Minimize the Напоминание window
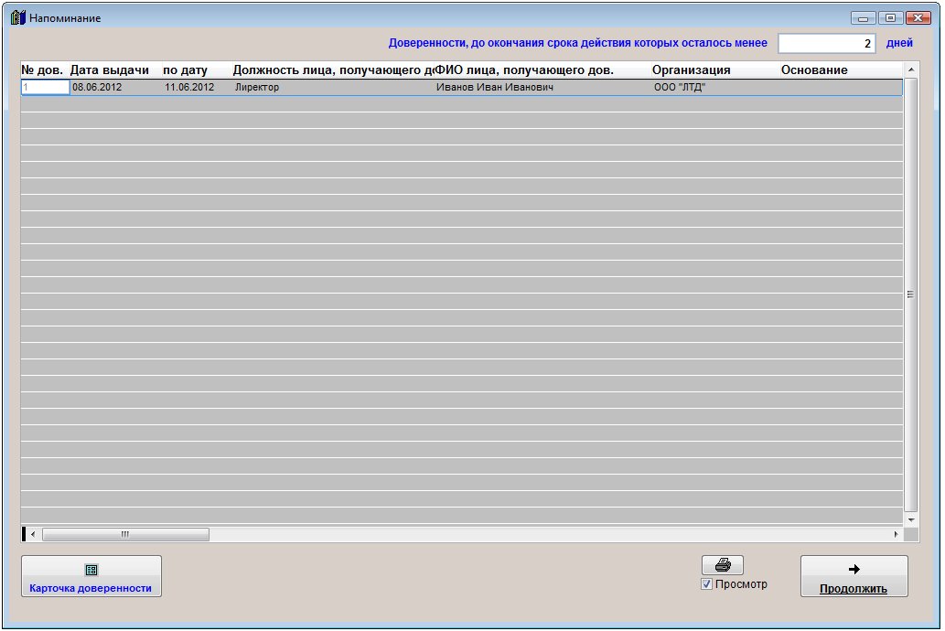Viewport: 945px width, 631px height. tap(863, 18)
